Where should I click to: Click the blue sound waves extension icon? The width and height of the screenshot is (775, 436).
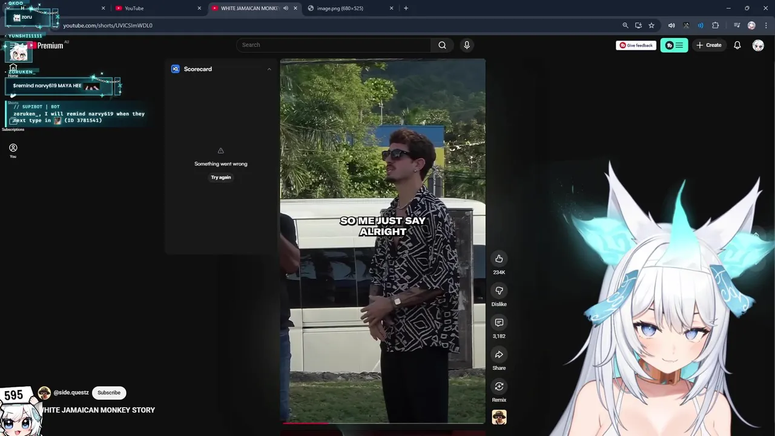click(x=701, y=25)
